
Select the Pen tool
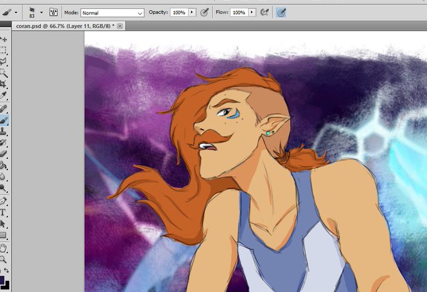[x=3, y=202]
